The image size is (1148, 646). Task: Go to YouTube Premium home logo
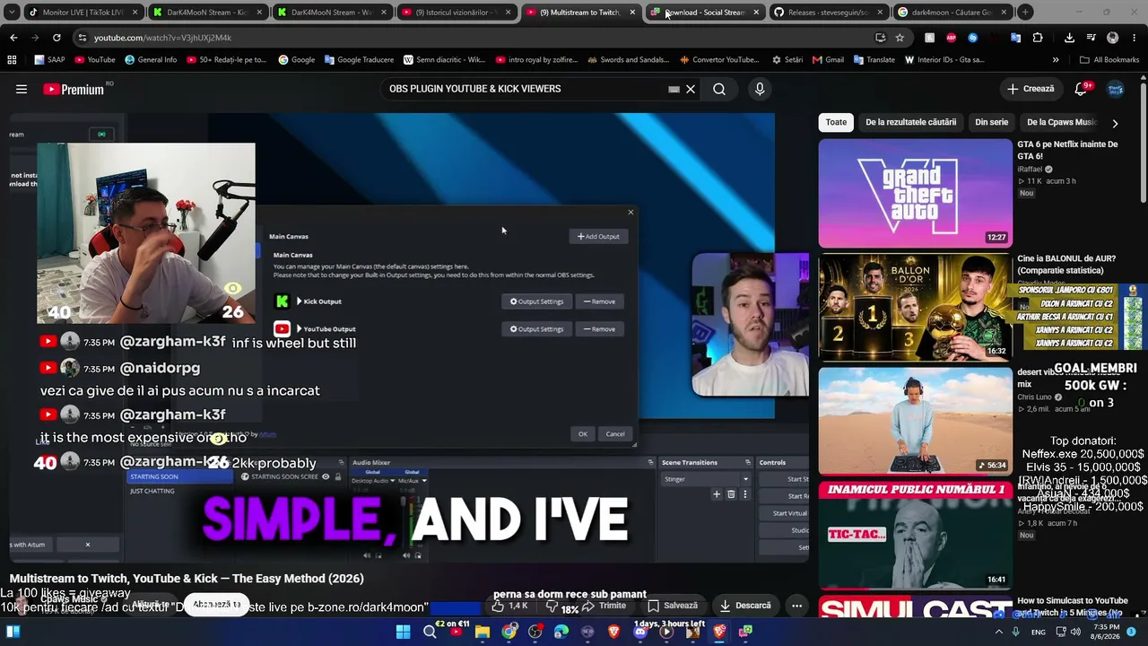click(x=74, y=89)
